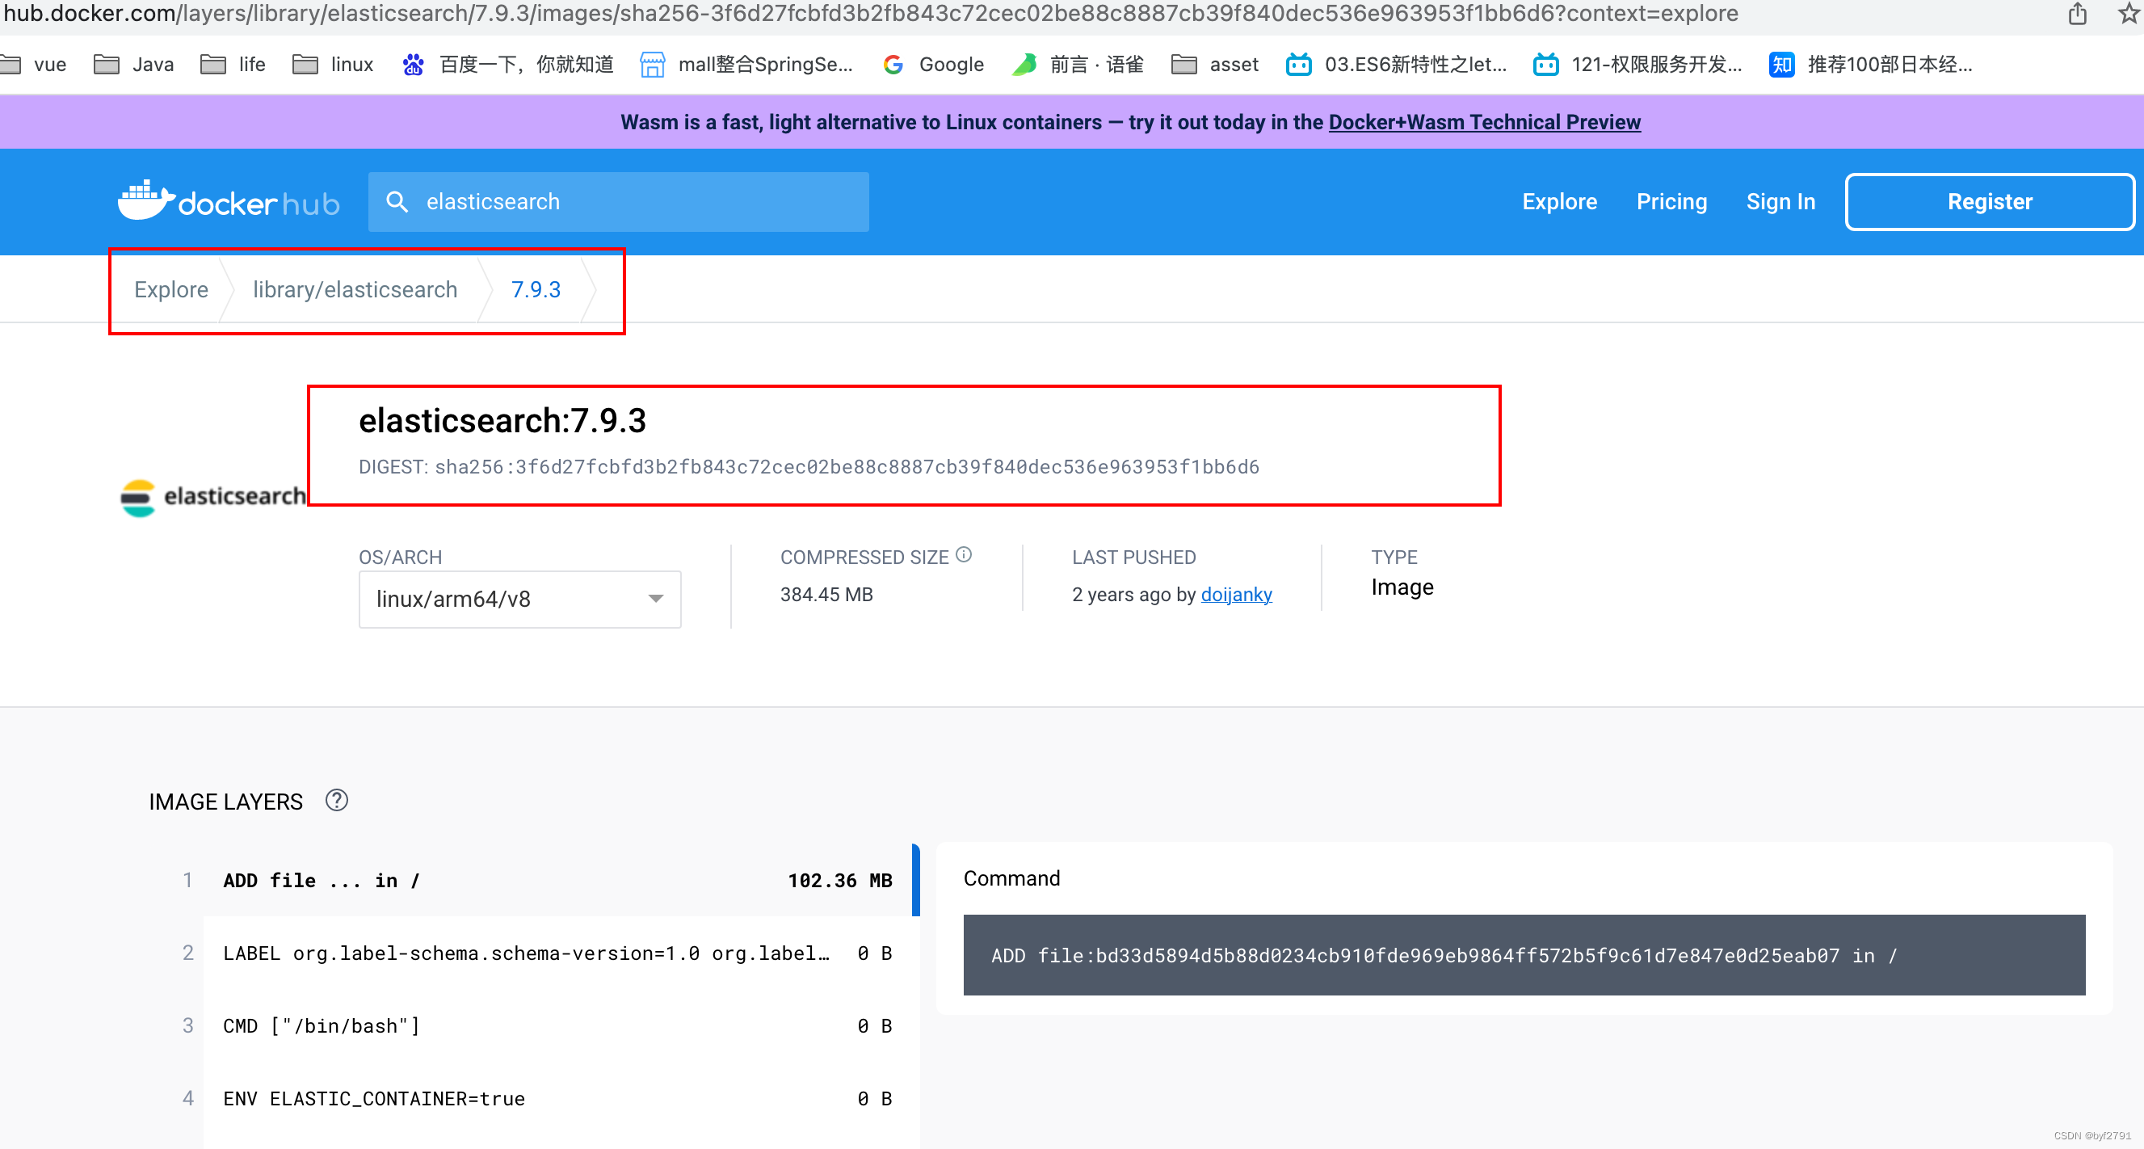Open the linux bookmarks folder
The image size is (2144, 1149).
pos(333,64)
